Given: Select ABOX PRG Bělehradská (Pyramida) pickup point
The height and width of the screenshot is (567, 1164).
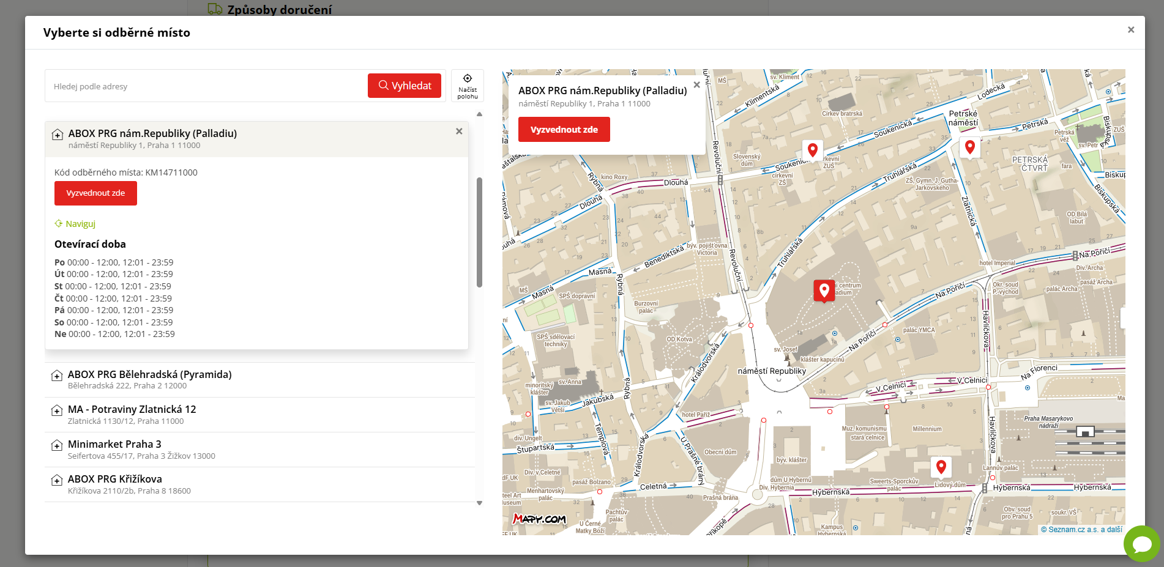Looking at the screenshot, I should [259, 380].
